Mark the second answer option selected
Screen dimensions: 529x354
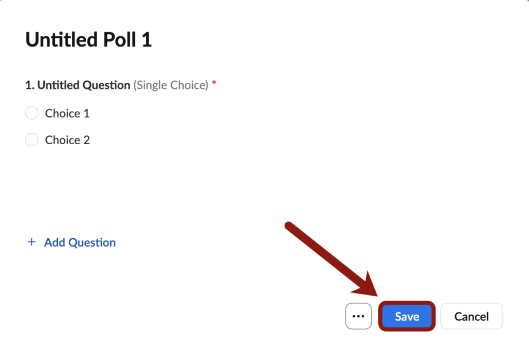coord(32,140)
